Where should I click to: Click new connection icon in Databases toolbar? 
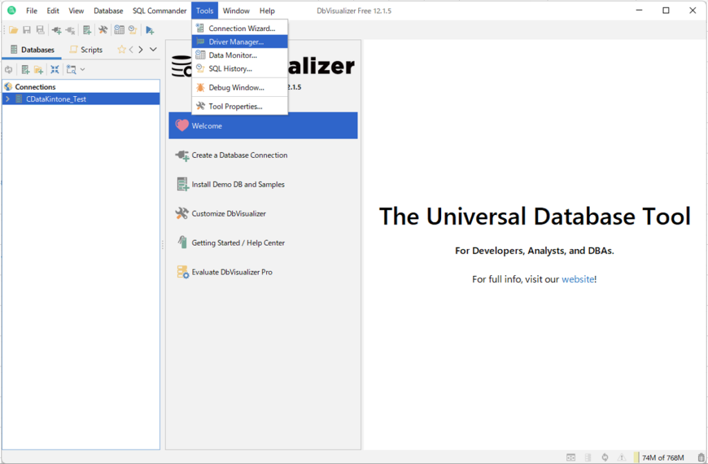26,70
